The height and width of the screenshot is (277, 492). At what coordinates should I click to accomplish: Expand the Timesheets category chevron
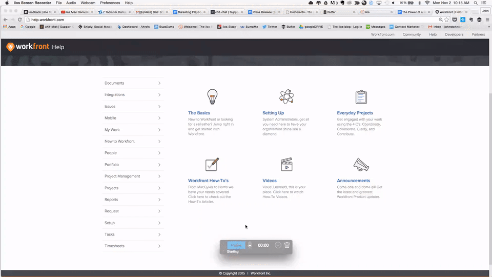[159, 246]
